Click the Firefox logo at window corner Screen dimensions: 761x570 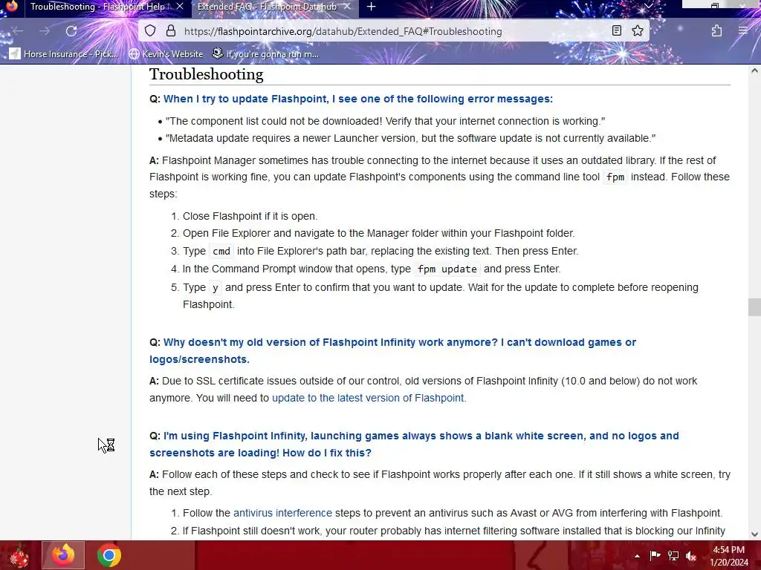click(12, 5)
